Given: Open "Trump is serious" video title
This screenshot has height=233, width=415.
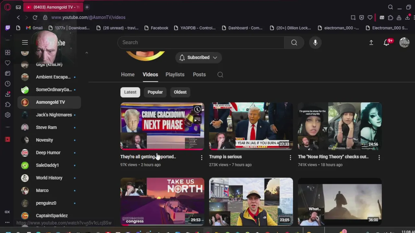Looking at the screenshot, I should (225, 157).
